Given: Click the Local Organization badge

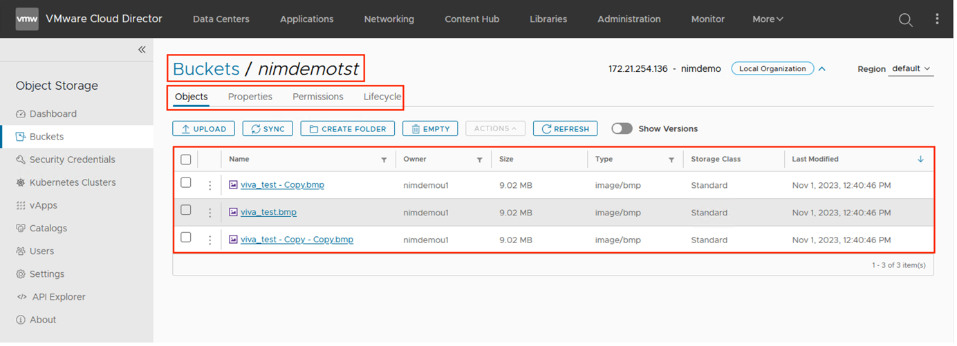Looking at the screenshot, I should [x=772, y=68].
